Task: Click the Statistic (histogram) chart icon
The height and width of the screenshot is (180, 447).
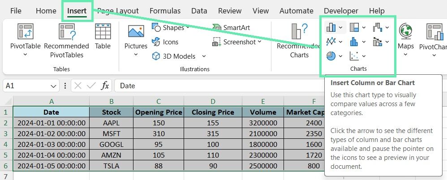Action: point(354,42)
